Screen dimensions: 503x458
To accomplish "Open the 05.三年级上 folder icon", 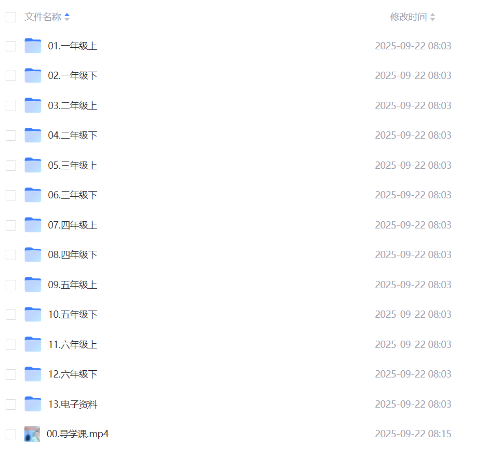I will [x=33, y=165].
